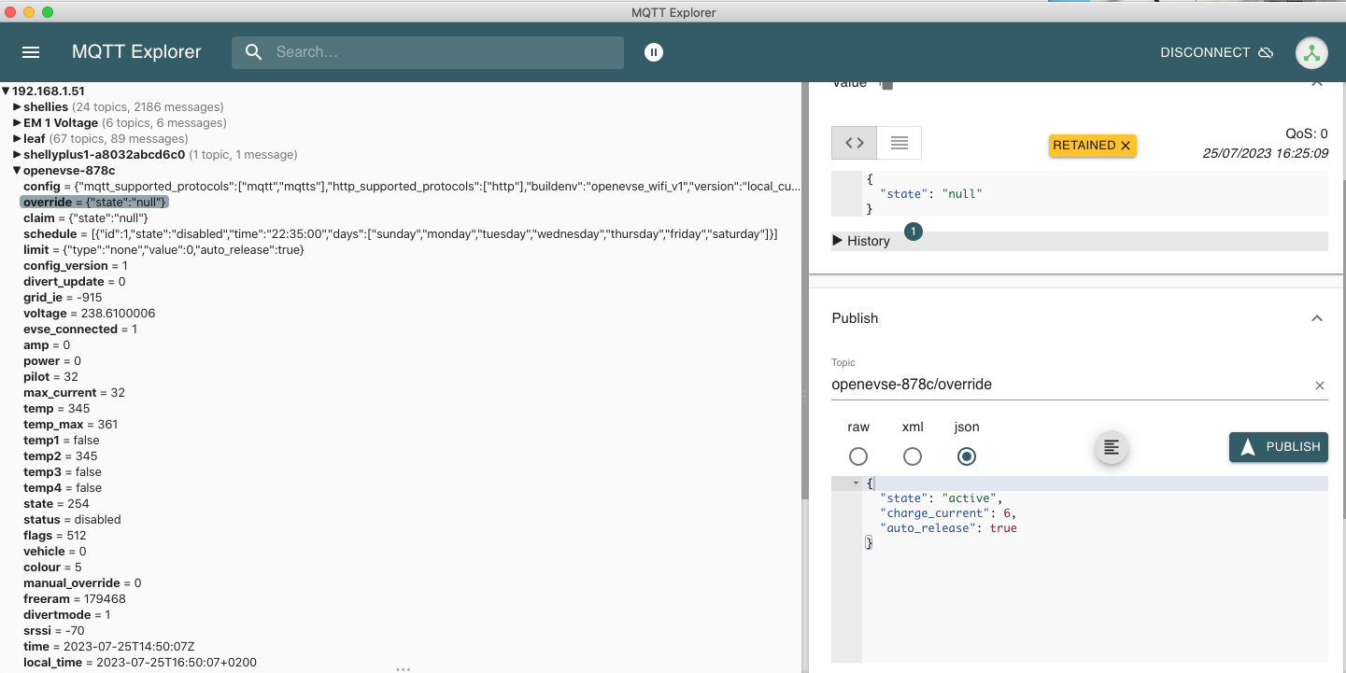Select the status = disabled row
Screen dimensions: 1346x673
point(72,520)
